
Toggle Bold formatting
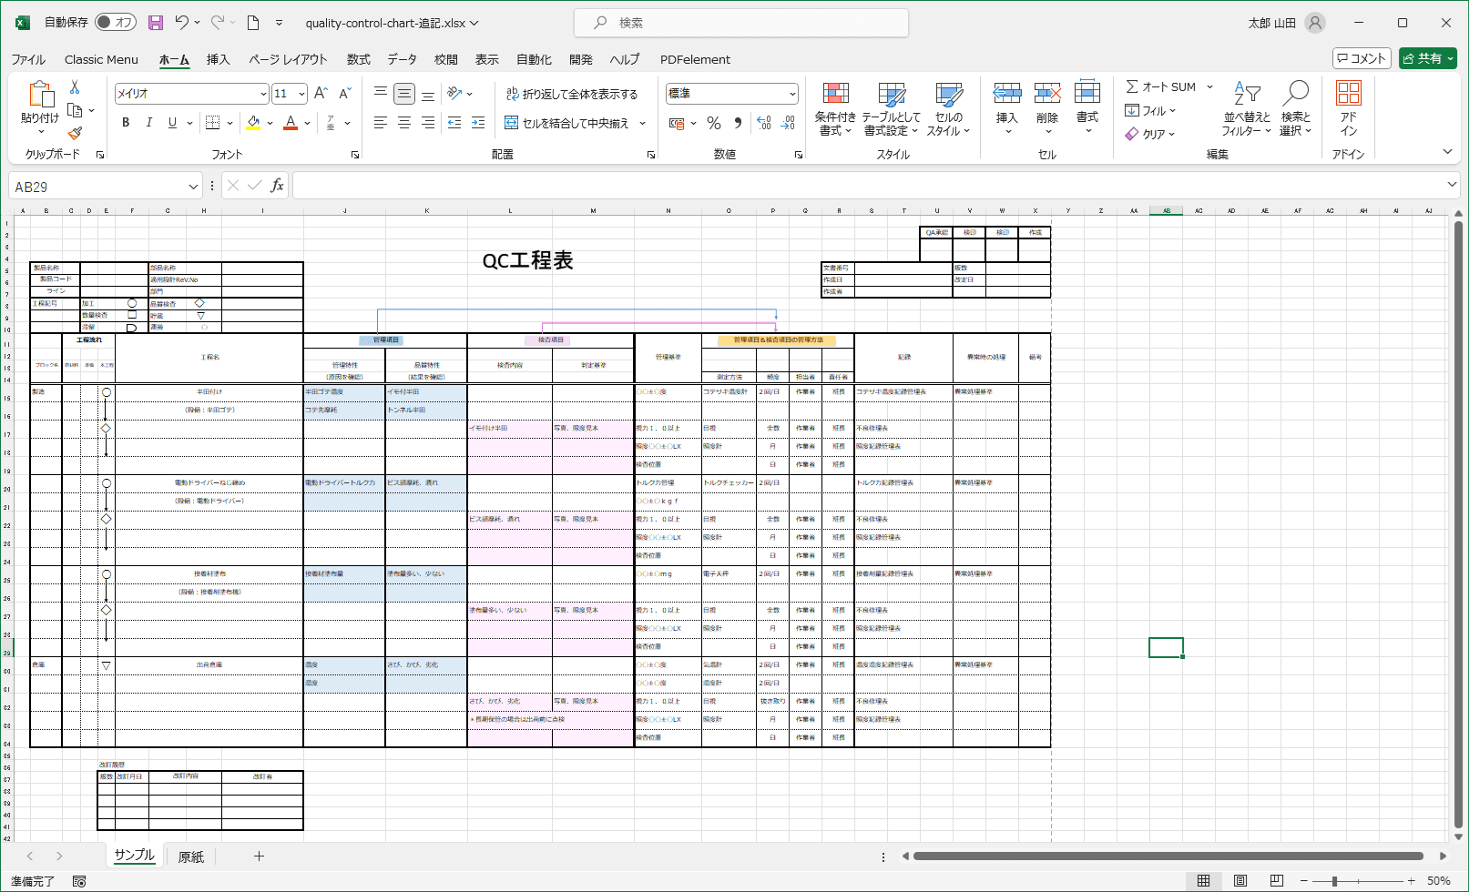(x=126, y=122)
